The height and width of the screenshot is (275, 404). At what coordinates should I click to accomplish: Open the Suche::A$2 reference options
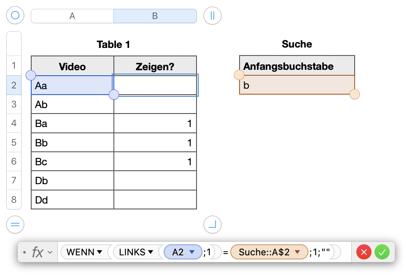point(297,252)
